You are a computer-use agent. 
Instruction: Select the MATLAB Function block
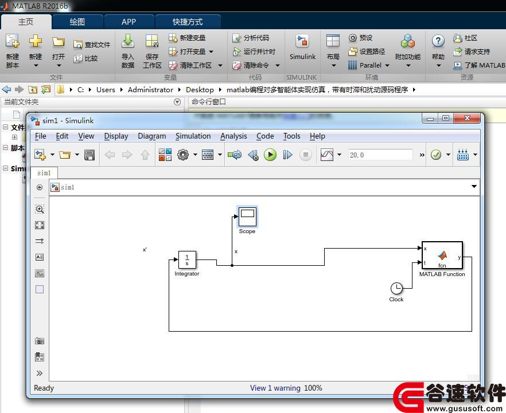point(442,255)
